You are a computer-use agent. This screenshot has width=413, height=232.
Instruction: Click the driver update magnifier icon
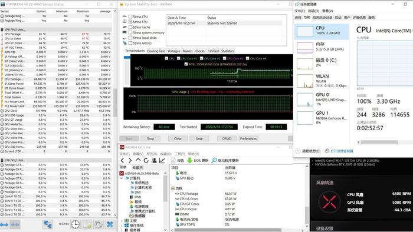pyautogui.click(x=214, y=160)
